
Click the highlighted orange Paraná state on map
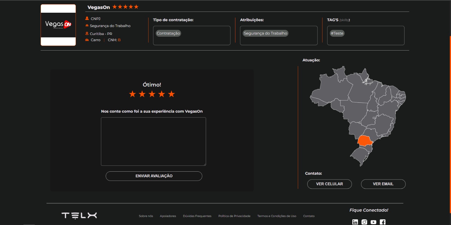(364, 141)
